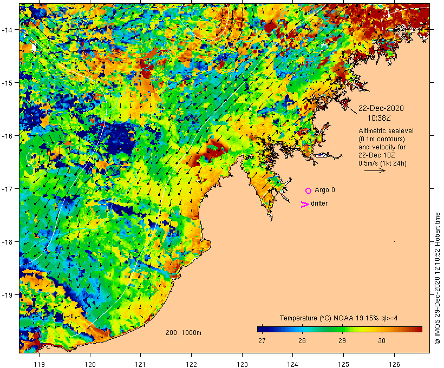Click the latitude axis label -17
This screenshot has width=444, height=368.
tap(6, 188)
